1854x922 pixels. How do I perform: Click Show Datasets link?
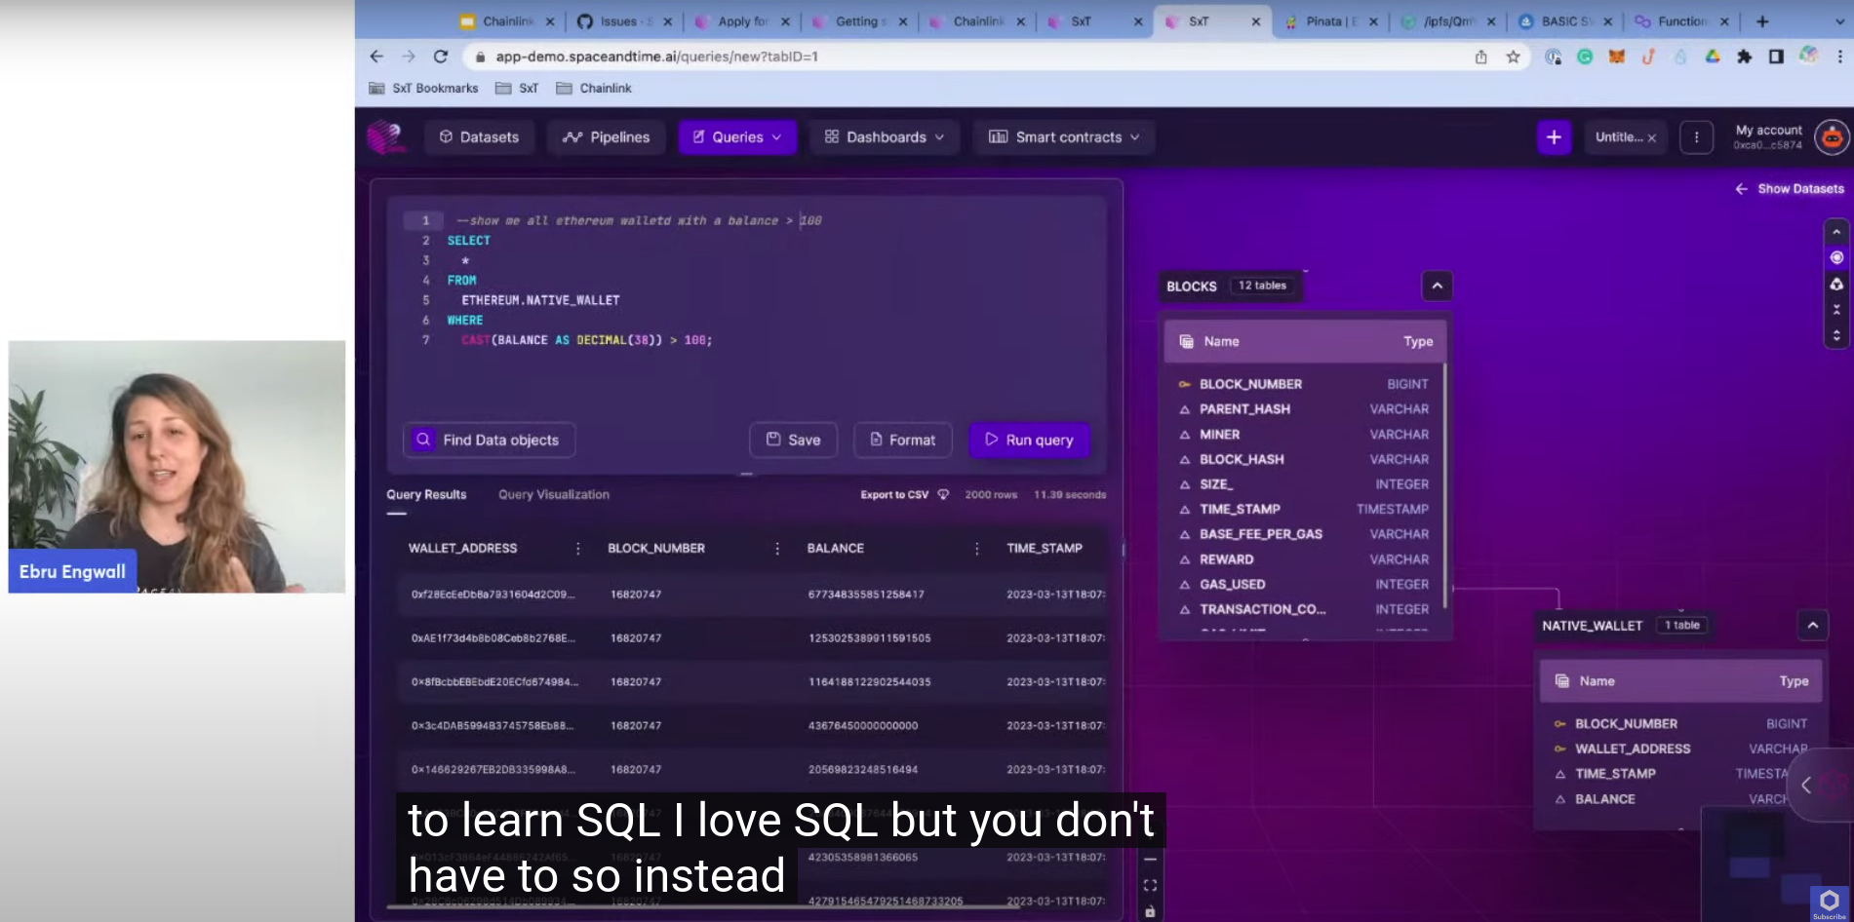[1790, 189]
